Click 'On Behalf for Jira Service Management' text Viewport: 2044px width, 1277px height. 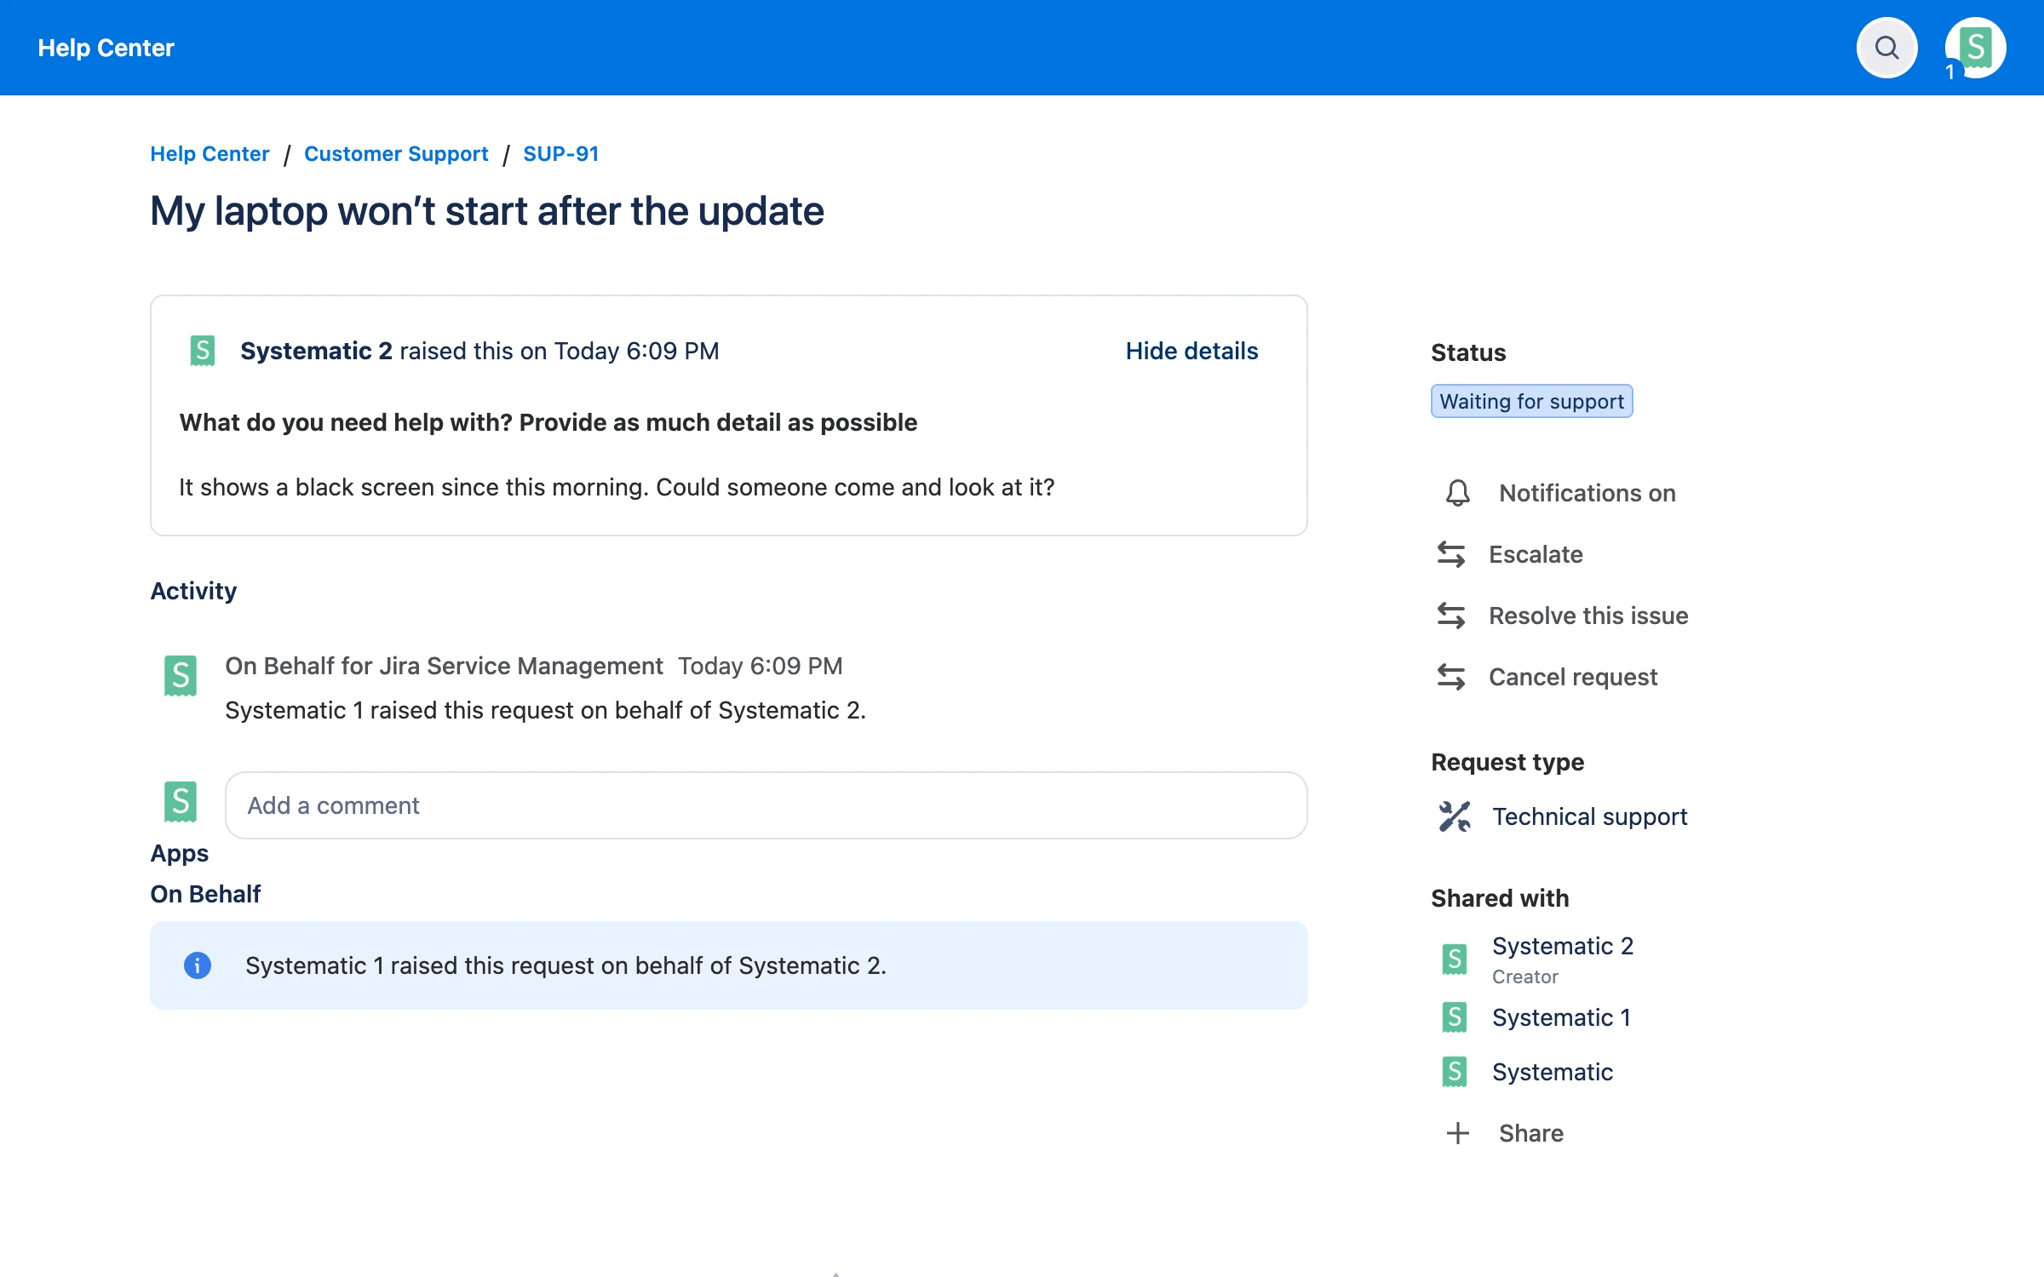444,666
